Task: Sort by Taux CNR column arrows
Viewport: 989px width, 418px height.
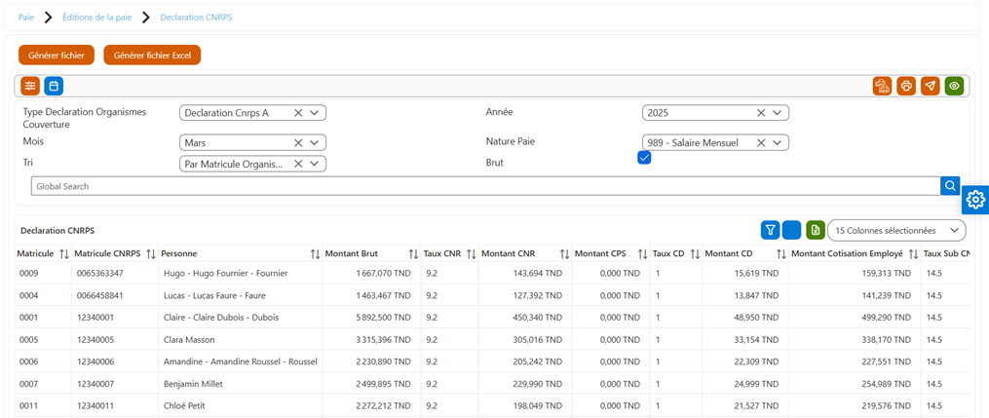Action: (472, 253)
